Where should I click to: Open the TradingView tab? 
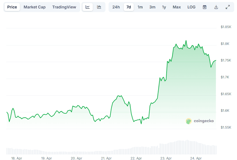tap(64, 7)
